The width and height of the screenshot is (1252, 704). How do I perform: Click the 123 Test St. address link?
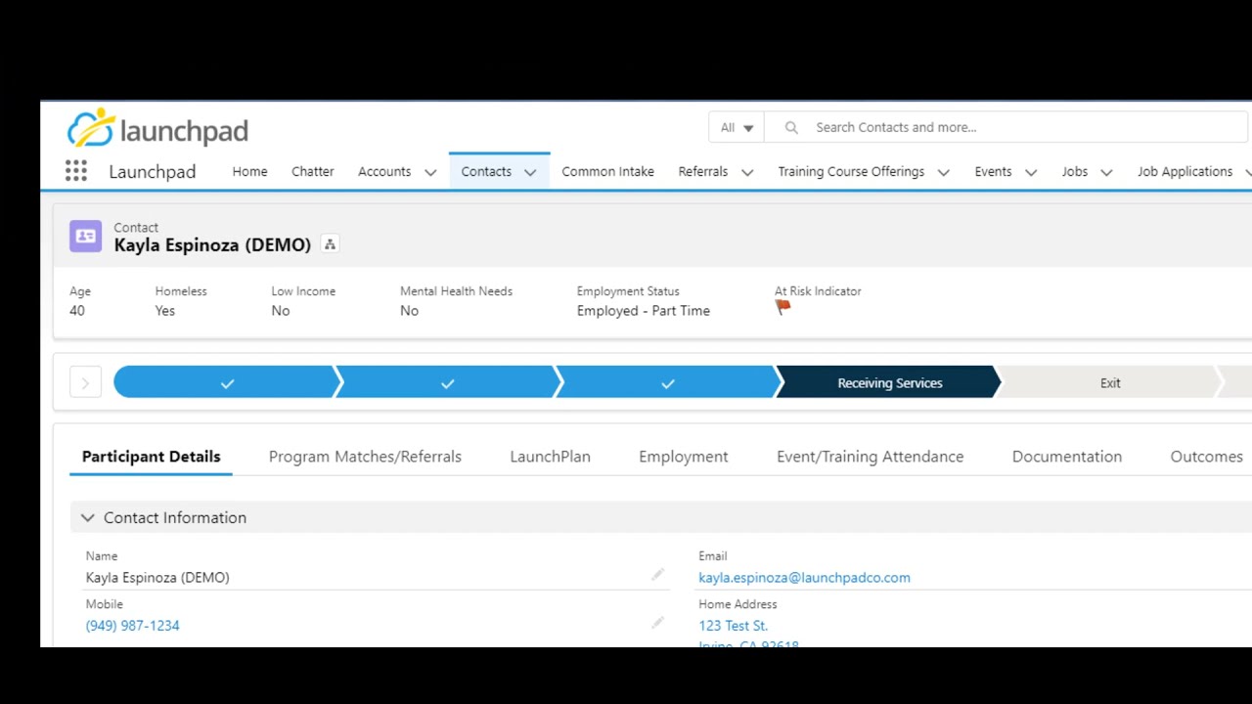tap(733, 626)
